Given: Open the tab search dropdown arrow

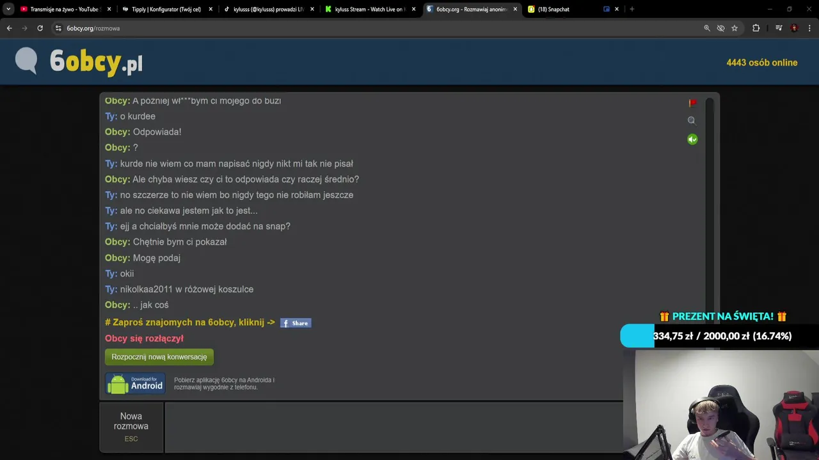Looking at the screenshot, I should (x=8, y=9).
